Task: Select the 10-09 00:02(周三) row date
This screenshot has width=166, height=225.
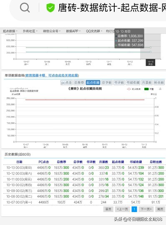Action: point(19,191)
